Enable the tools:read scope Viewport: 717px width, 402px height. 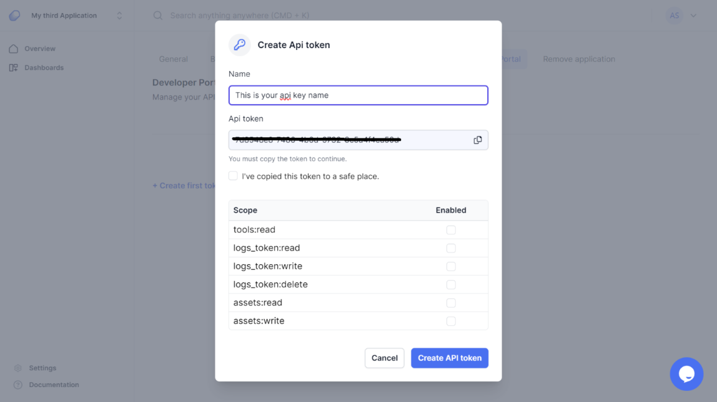451,230
